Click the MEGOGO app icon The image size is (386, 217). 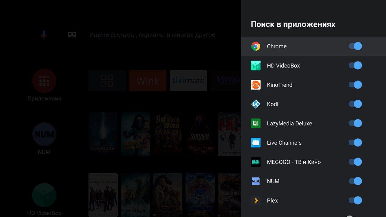point(256,162)
